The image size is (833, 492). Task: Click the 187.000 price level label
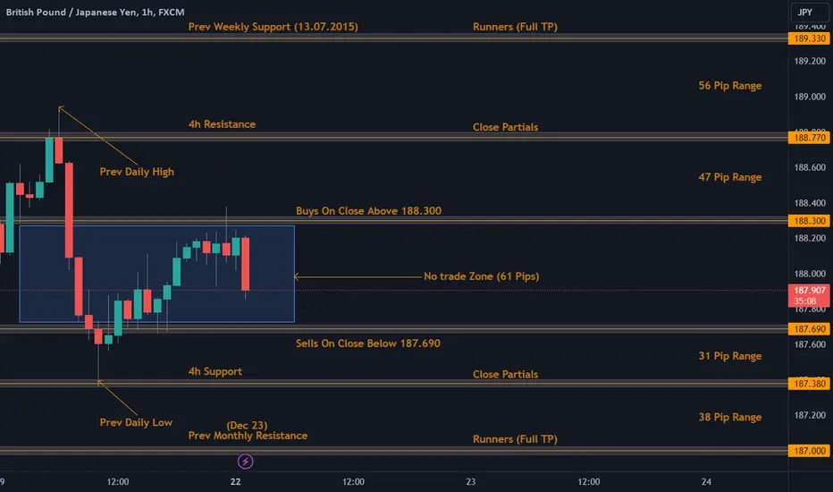coord(809,451)
